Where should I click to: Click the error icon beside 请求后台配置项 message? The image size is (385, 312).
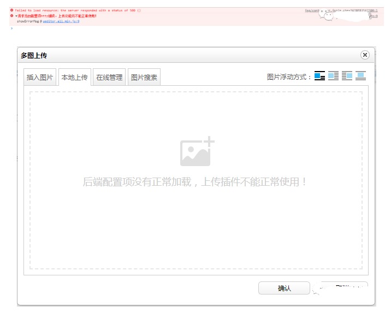pos(11,16)
